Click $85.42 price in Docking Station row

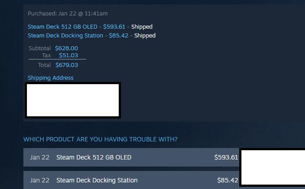[228, 180]
